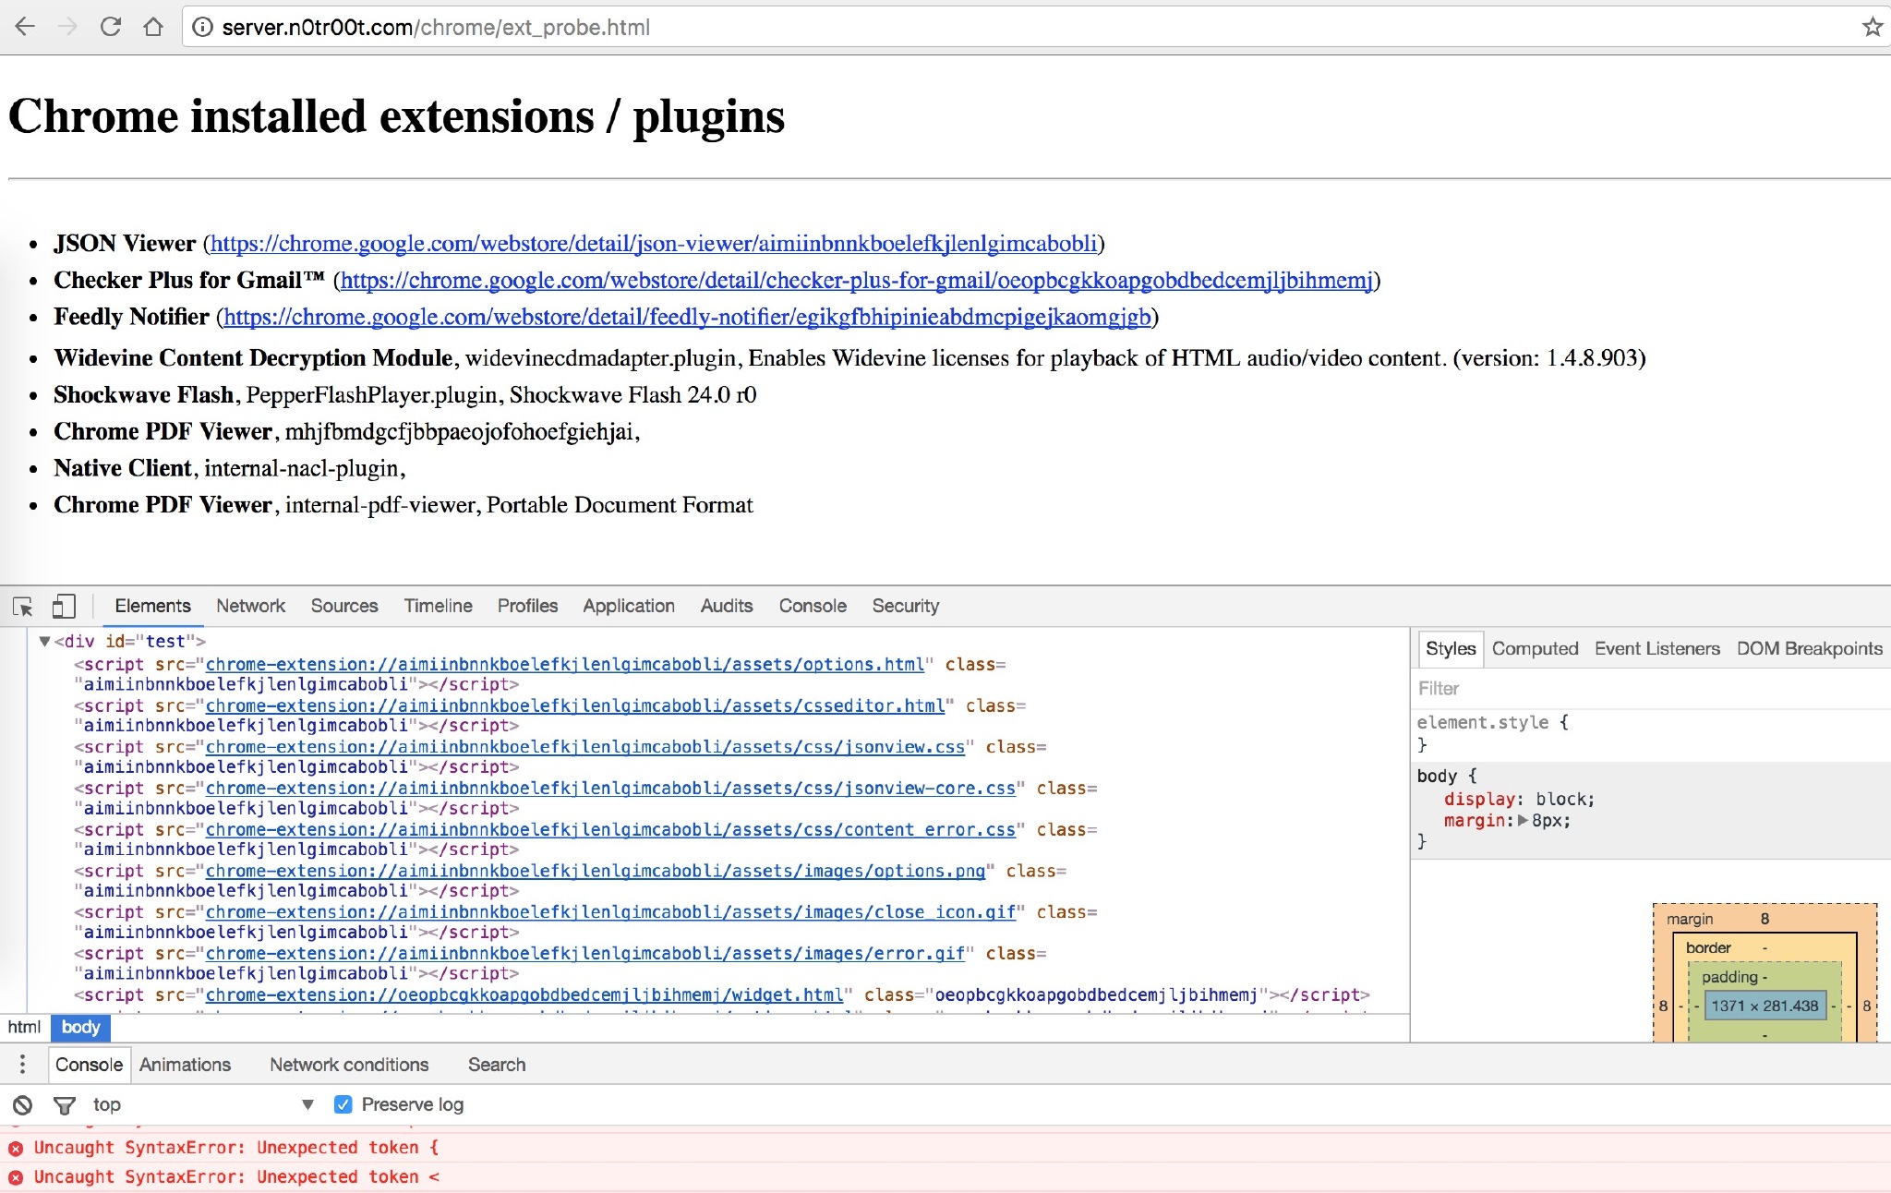Click the padding label in box model
Screen dimensions: 1891x1193
coord(1729,977)
